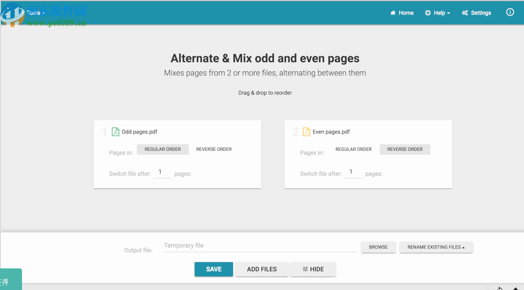
Task: Click the orange PDF icon of Even pages.pdf
Action: pos(306,132)
